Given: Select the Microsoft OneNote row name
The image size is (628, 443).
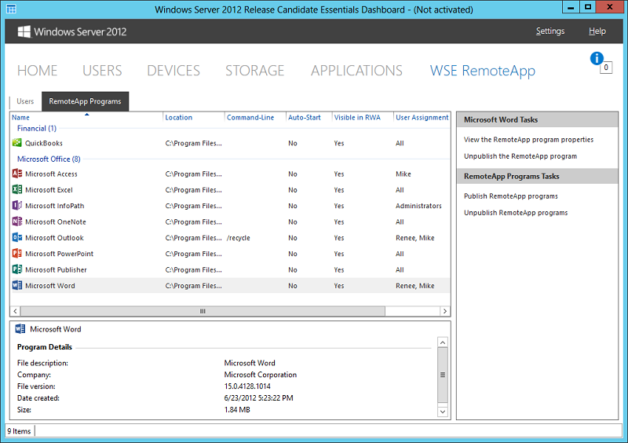Looking at the screenshot, I should click(x=55, y=222).
